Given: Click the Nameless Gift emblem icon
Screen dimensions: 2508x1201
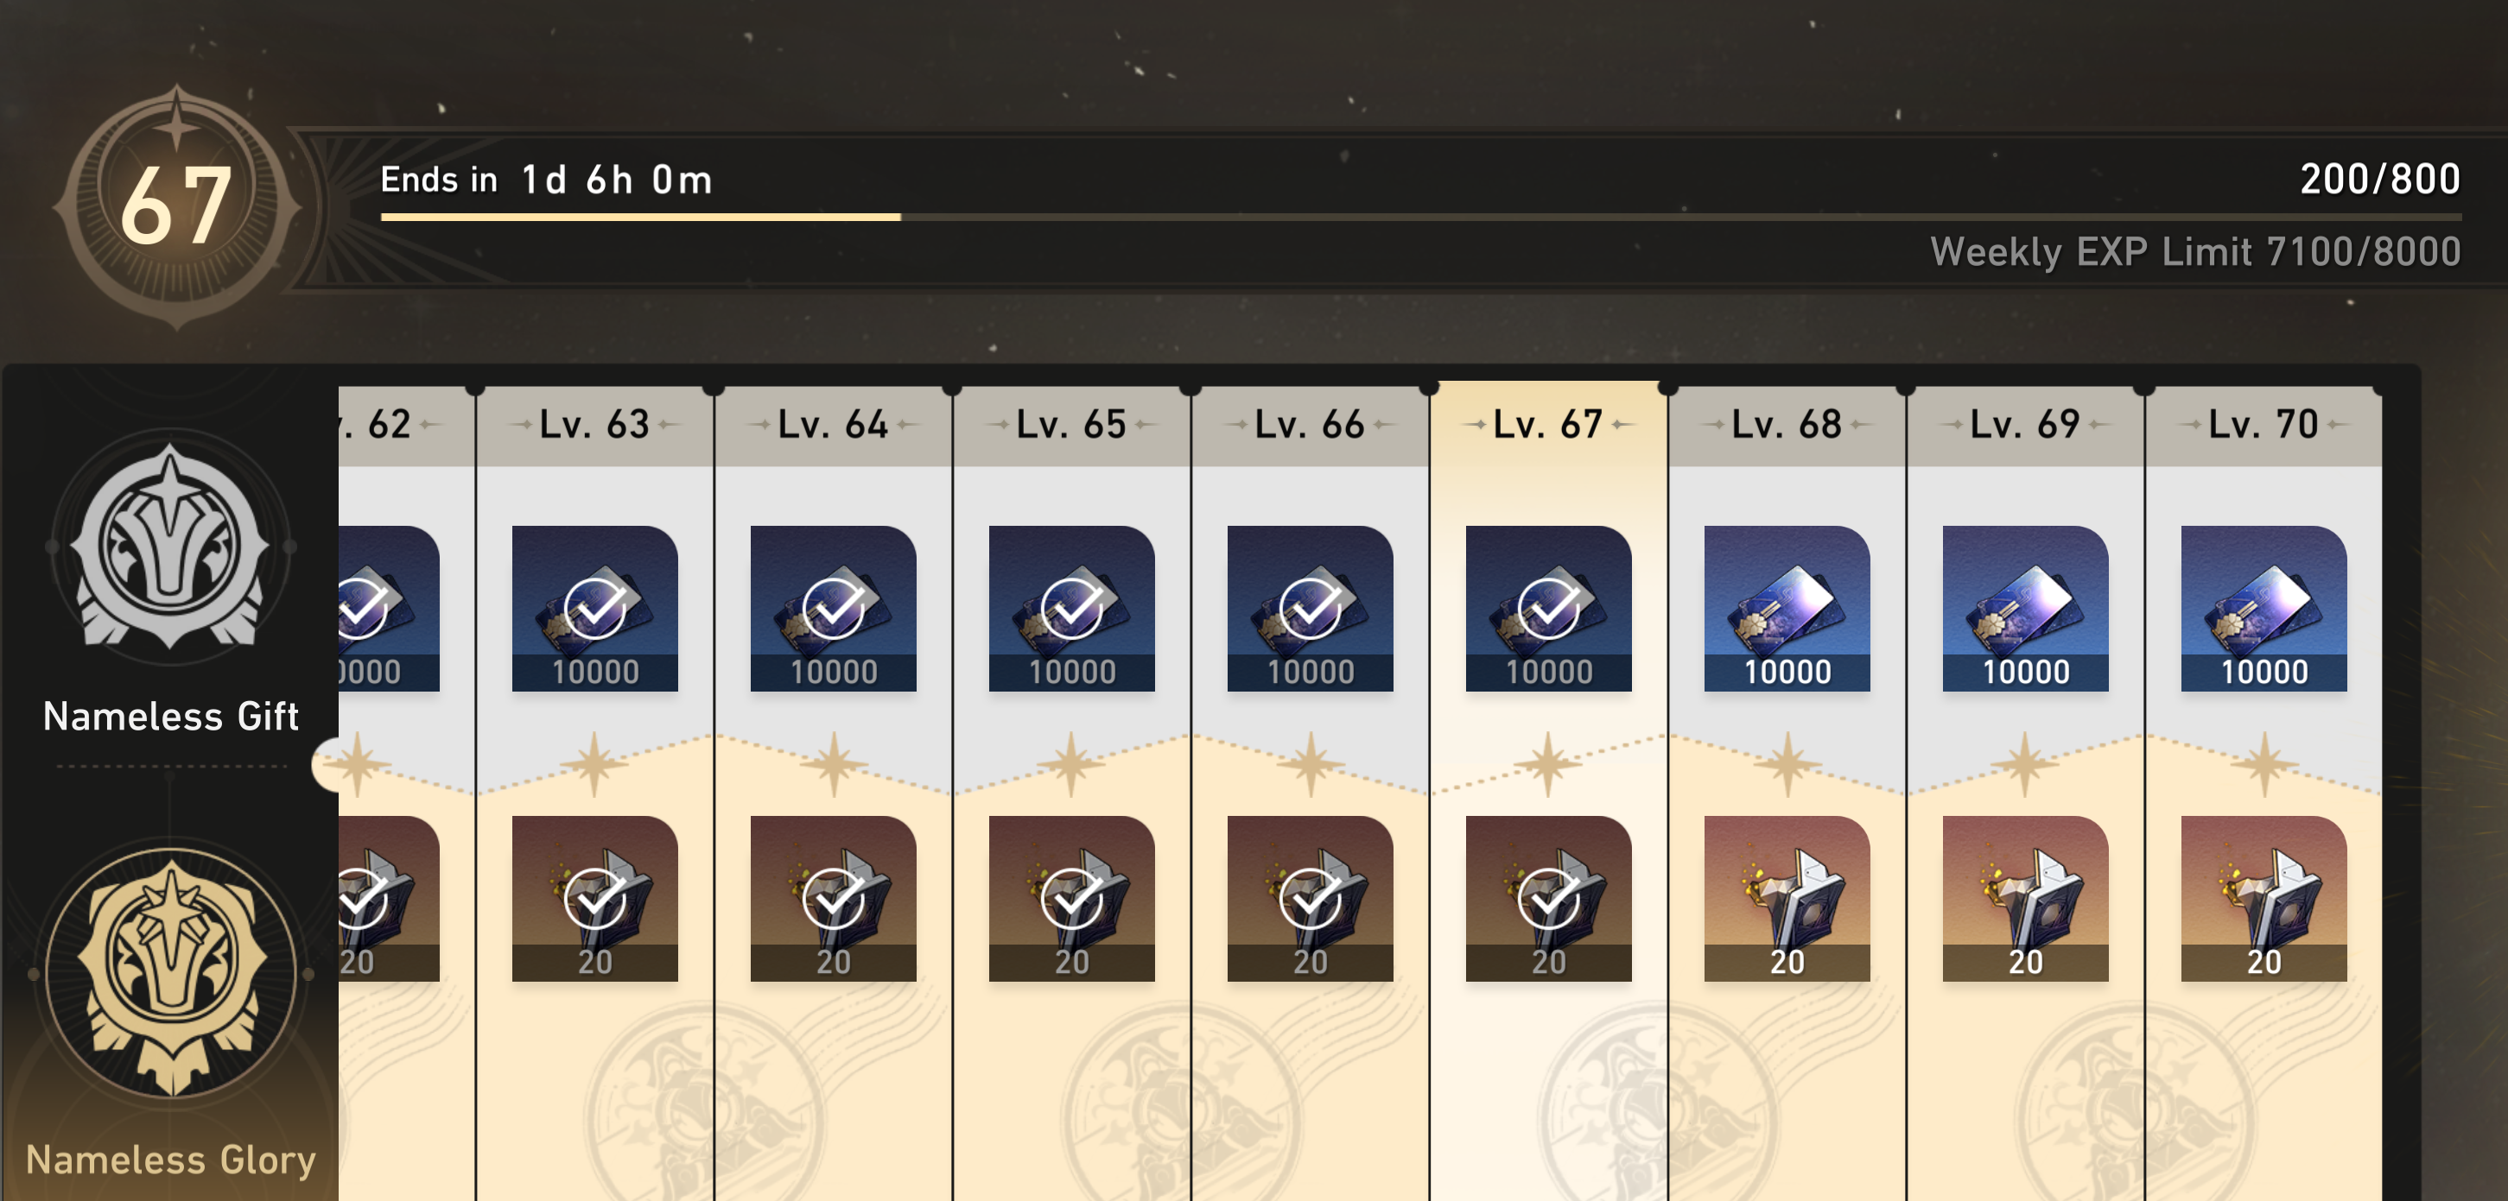Looking at the screenshot, I should (171, 547).
